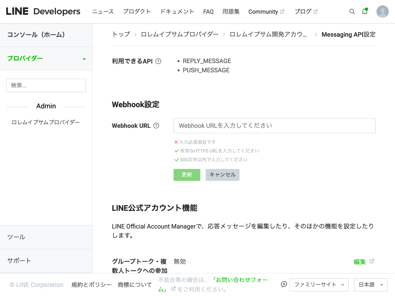Image resolution: width=395 pixels, height=296 pixels.
Task: Open the notifications bell icon
Action: [x=365, y=11]
